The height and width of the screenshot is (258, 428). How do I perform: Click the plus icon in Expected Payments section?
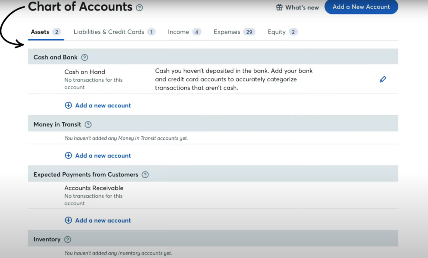coord(68,220)
